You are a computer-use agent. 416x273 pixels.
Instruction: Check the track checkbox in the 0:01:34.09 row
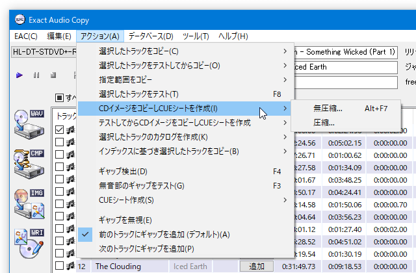(x=59, y=167)
